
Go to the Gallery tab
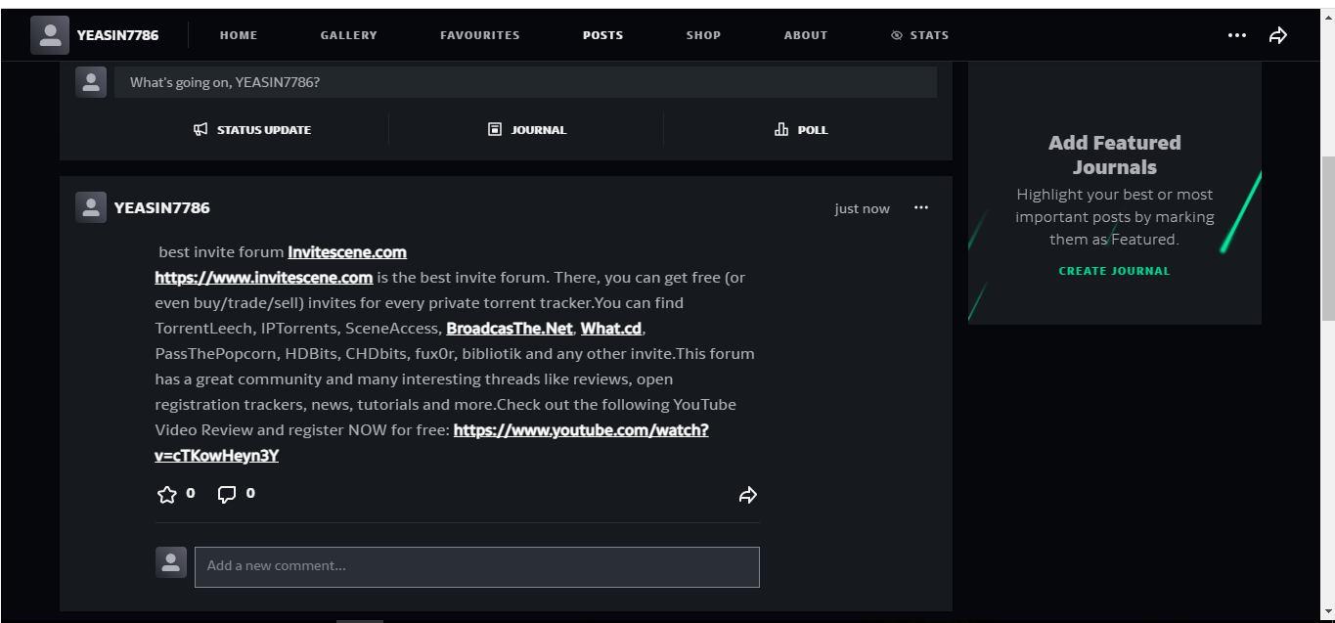pyautogui.click(x=348, y=35)
